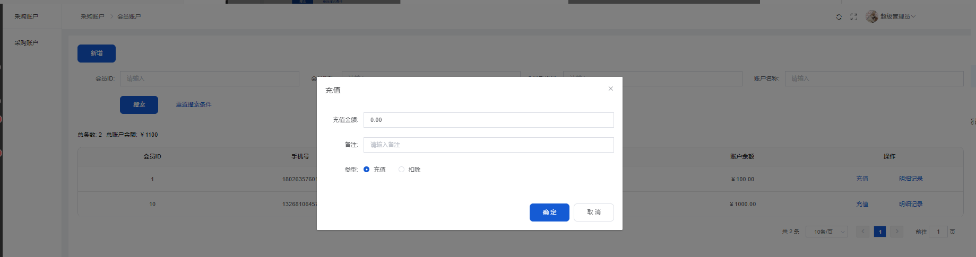Click page number 1 in pagination
The height and width of the screenshot is (257, 976).
pos(879,232)
